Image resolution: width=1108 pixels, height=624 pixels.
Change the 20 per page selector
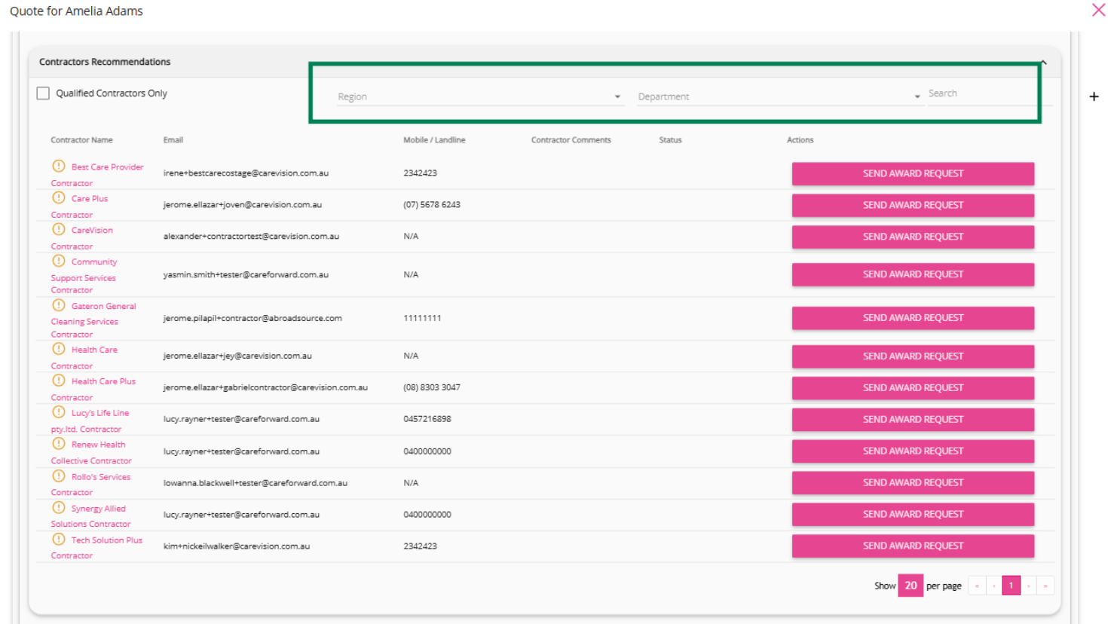[x=911, y=586]
